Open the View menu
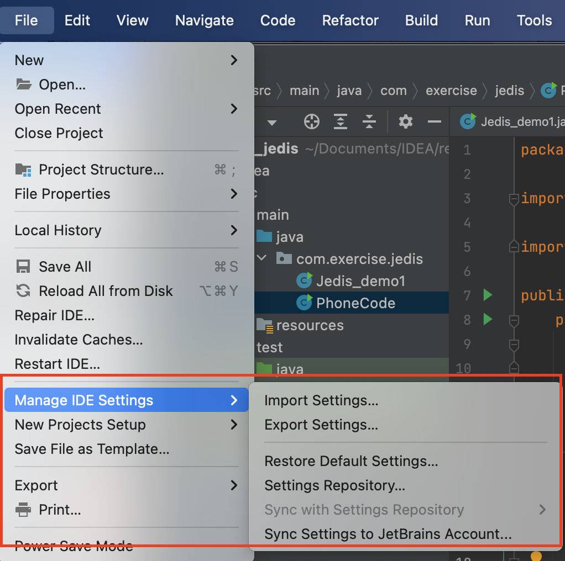This screenshot has height=561, width=565. (x=132, y=20)
